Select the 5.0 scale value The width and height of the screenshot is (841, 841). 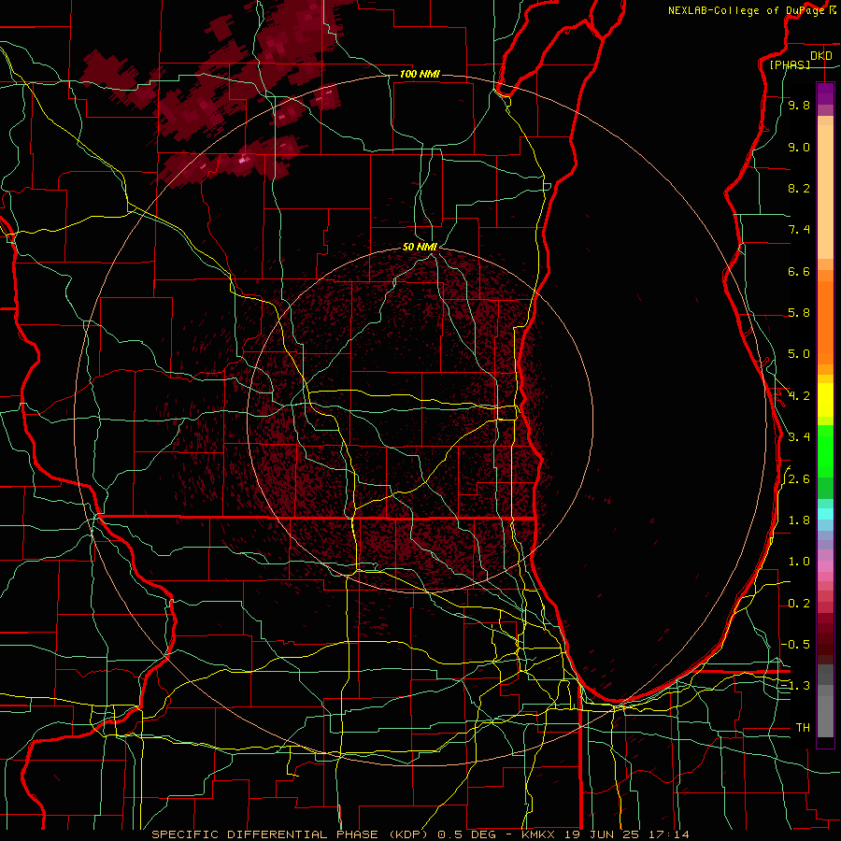pyautogui.click(x=799, y=354)
